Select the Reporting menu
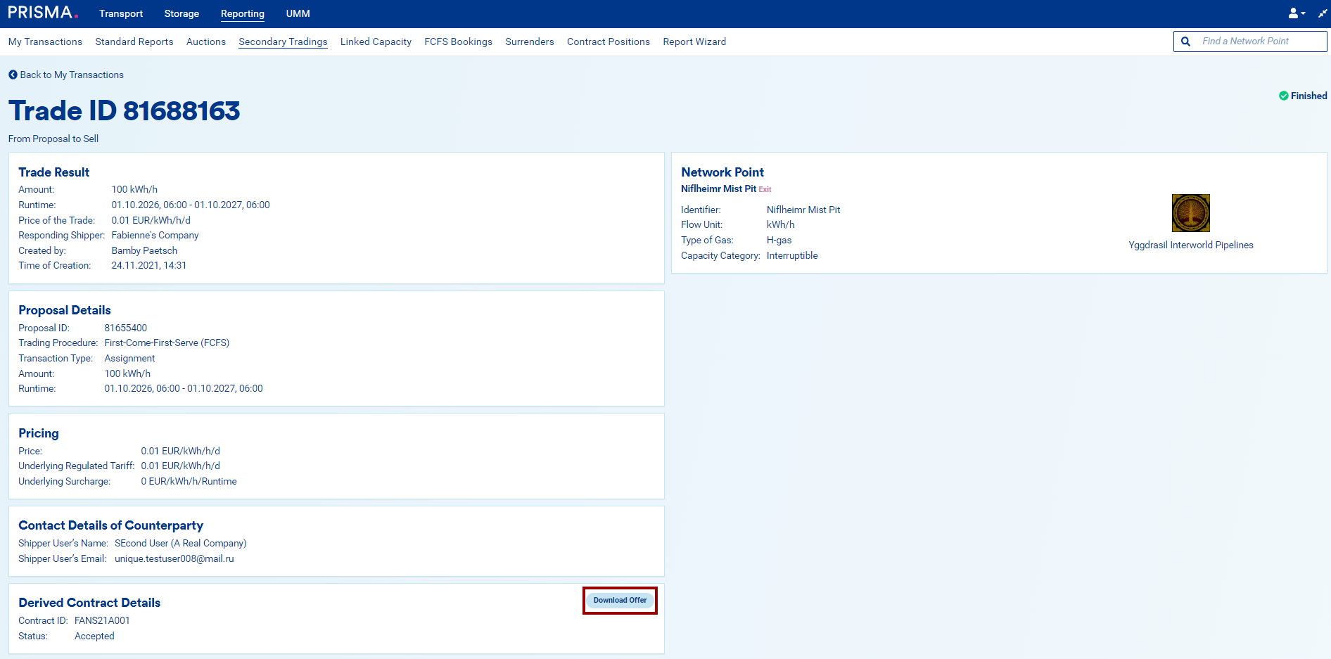 [x=243, y=13]
